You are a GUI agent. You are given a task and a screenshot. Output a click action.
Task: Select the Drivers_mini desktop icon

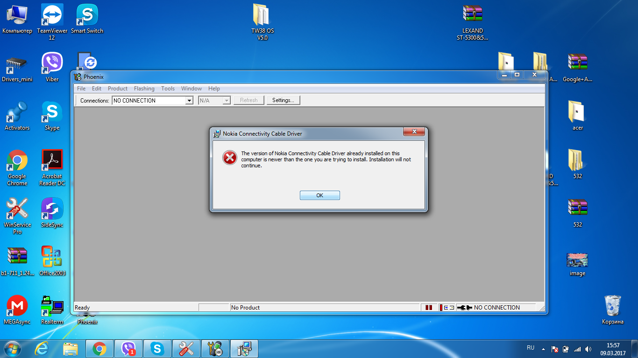tap(17, 68)
